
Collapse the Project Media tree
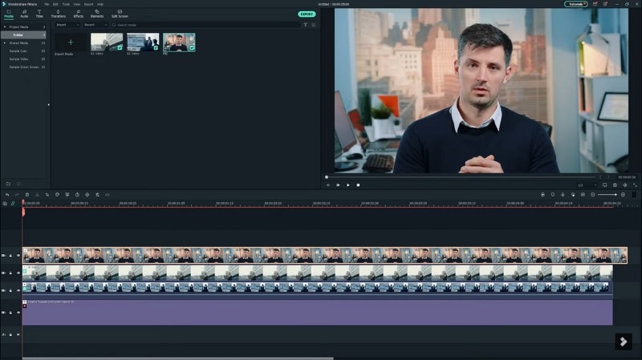(x=5, y=27)
